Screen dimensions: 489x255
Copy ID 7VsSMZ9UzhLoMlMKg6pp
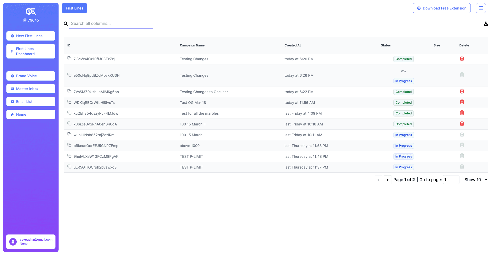[69, 91]
